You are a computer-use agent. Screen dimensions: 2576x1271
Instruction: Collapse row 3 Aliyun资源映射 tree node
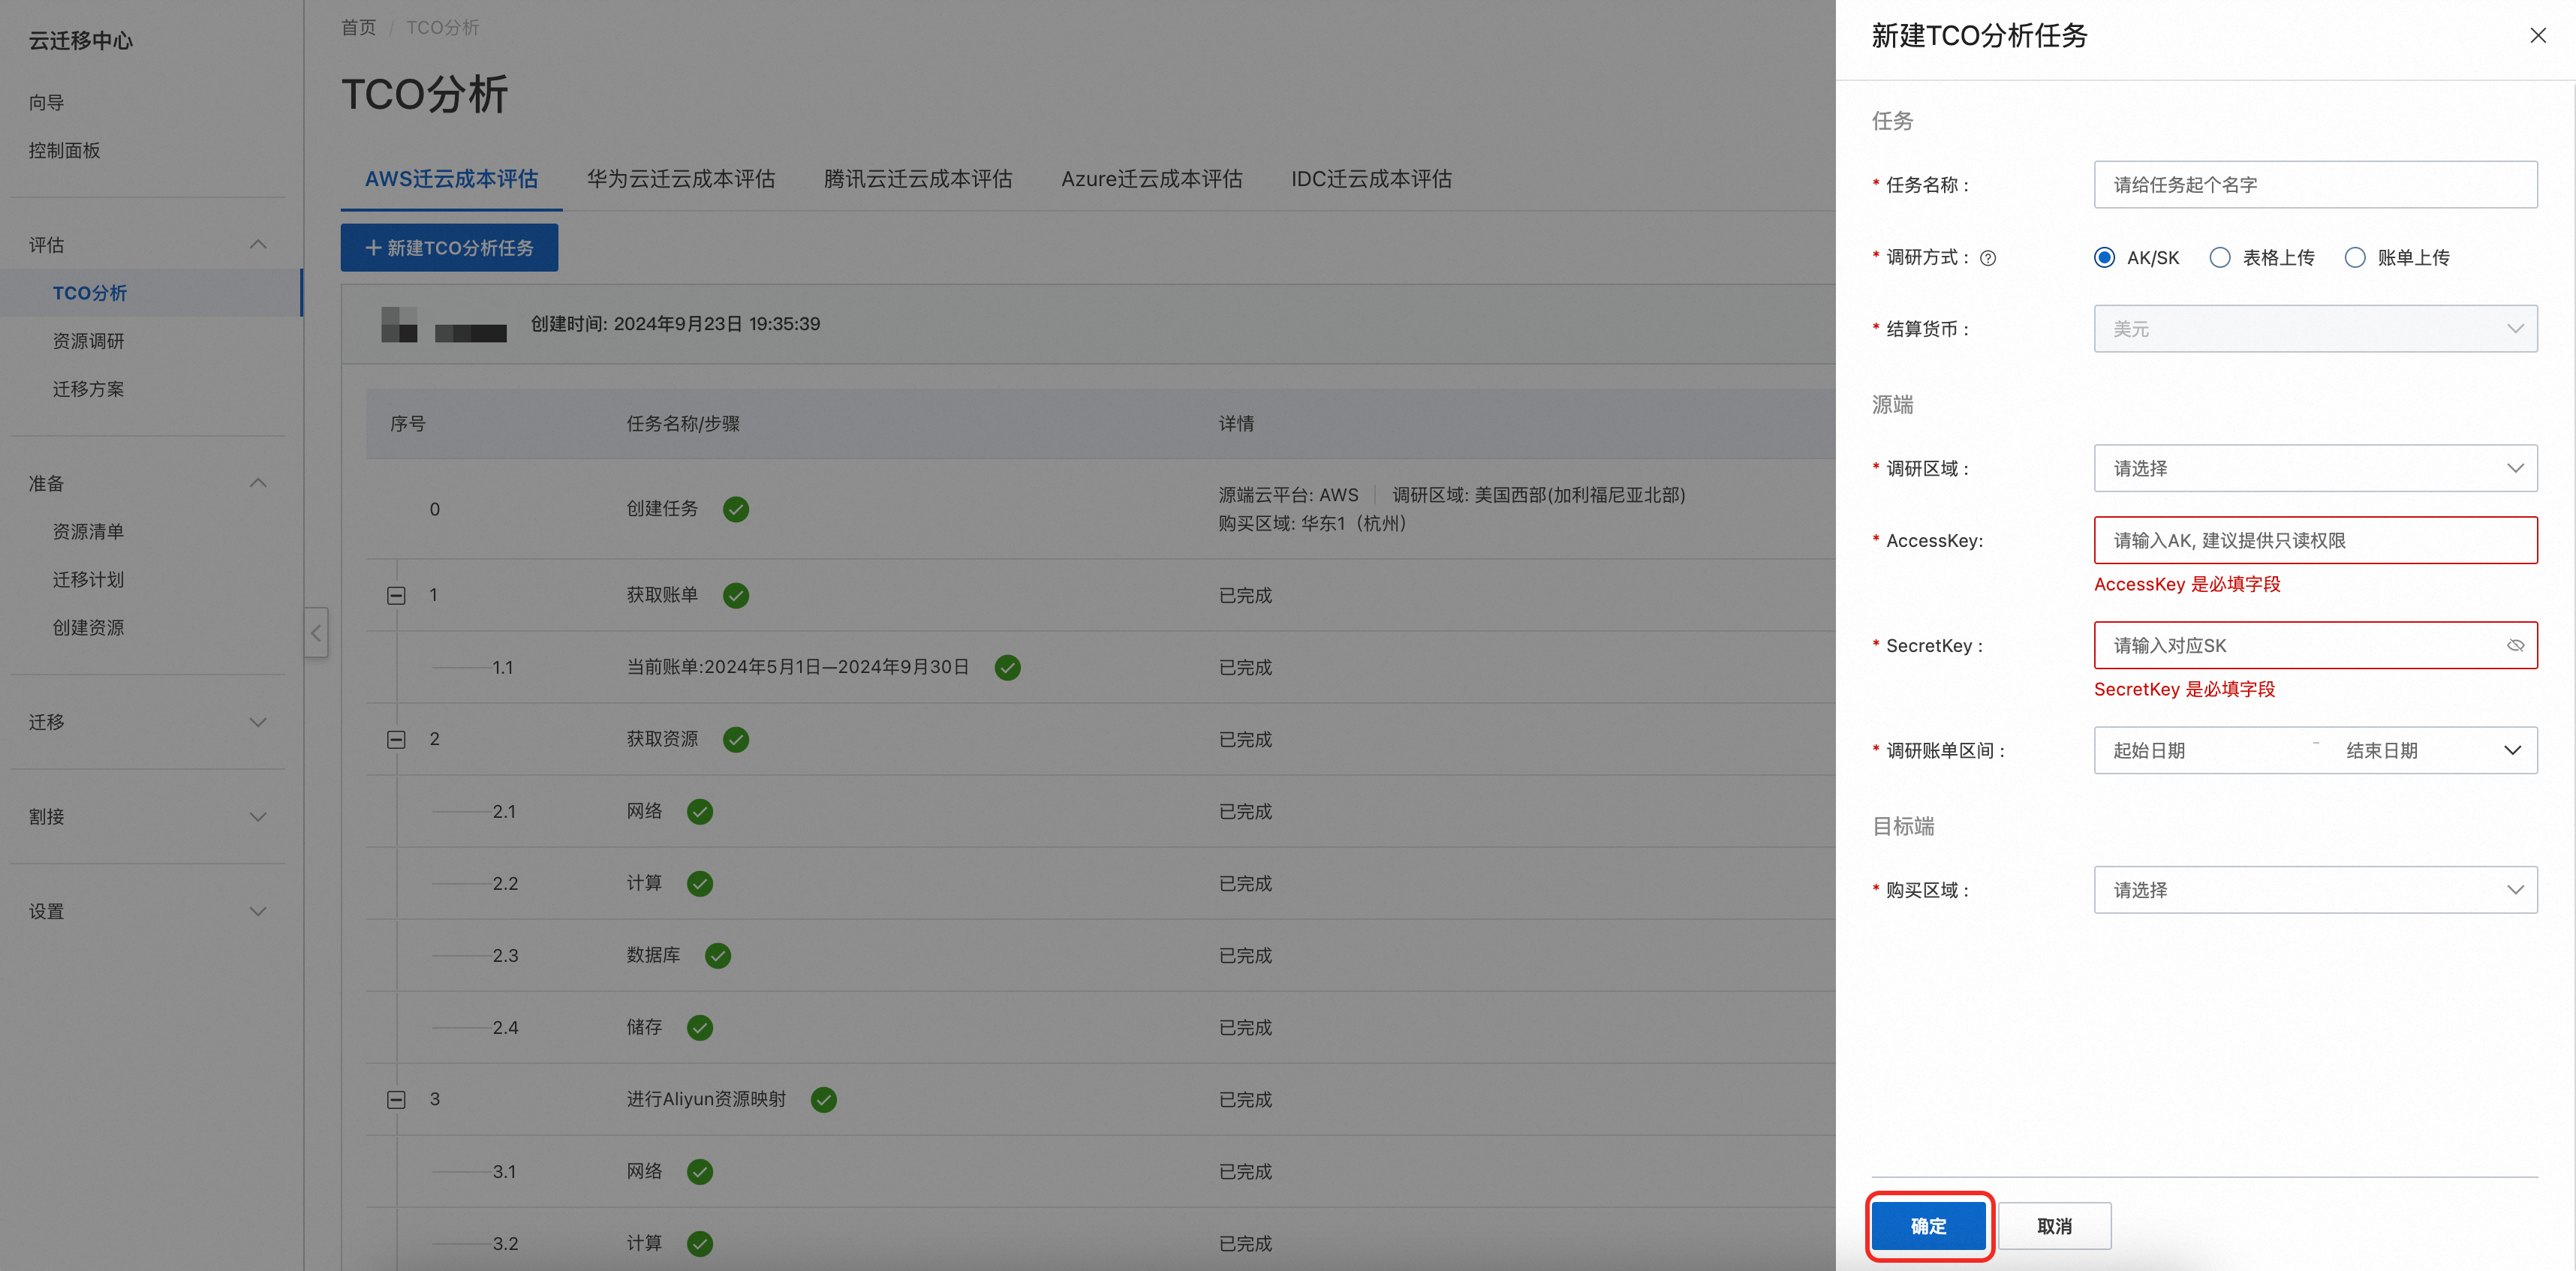(x=396, y=1099)
